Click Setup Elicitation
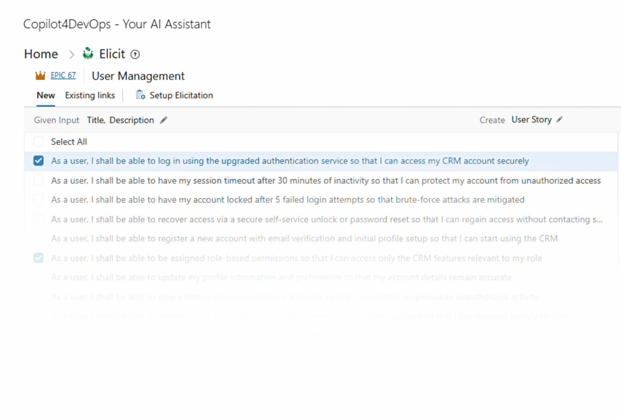 [181, 95]
